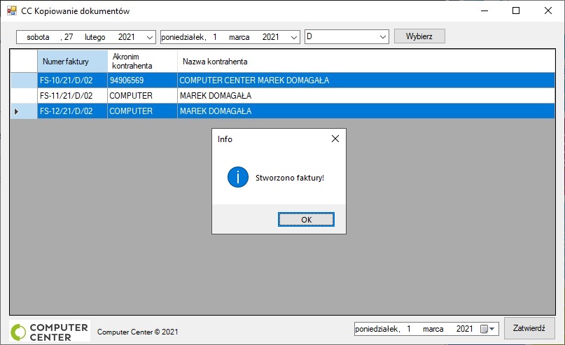Screen dimensions: 565x345
Task: Select invoice cell FS-11/21/D/02
Action: 72,96
